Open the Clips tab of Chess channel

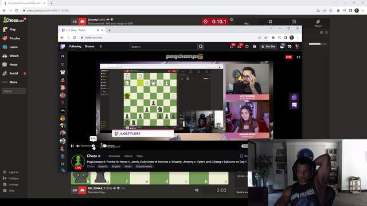tap(139, 156)
